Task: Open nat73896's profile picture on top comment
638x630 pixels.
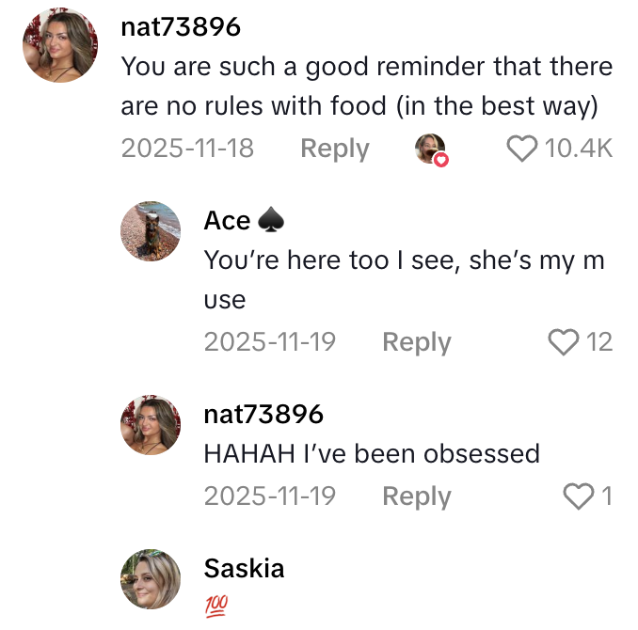Action: tap(61, 46)
